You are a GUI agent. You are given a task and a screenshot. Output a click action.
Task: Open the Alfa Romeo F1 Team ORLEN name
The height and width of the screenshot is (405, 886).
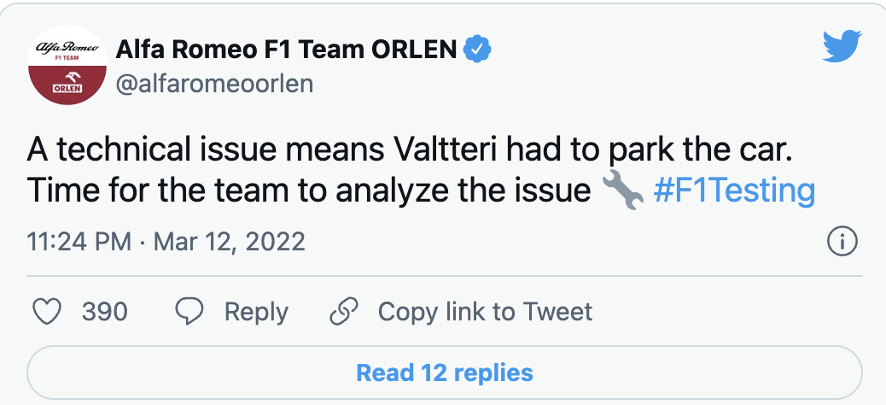pos(286,50)
